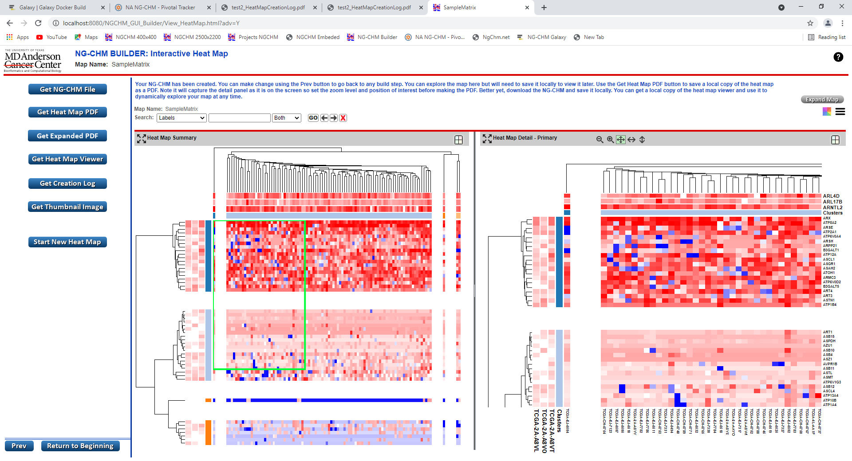
Task: Open Chrome tab search dropdown arrow
Action: click(781, 8)
